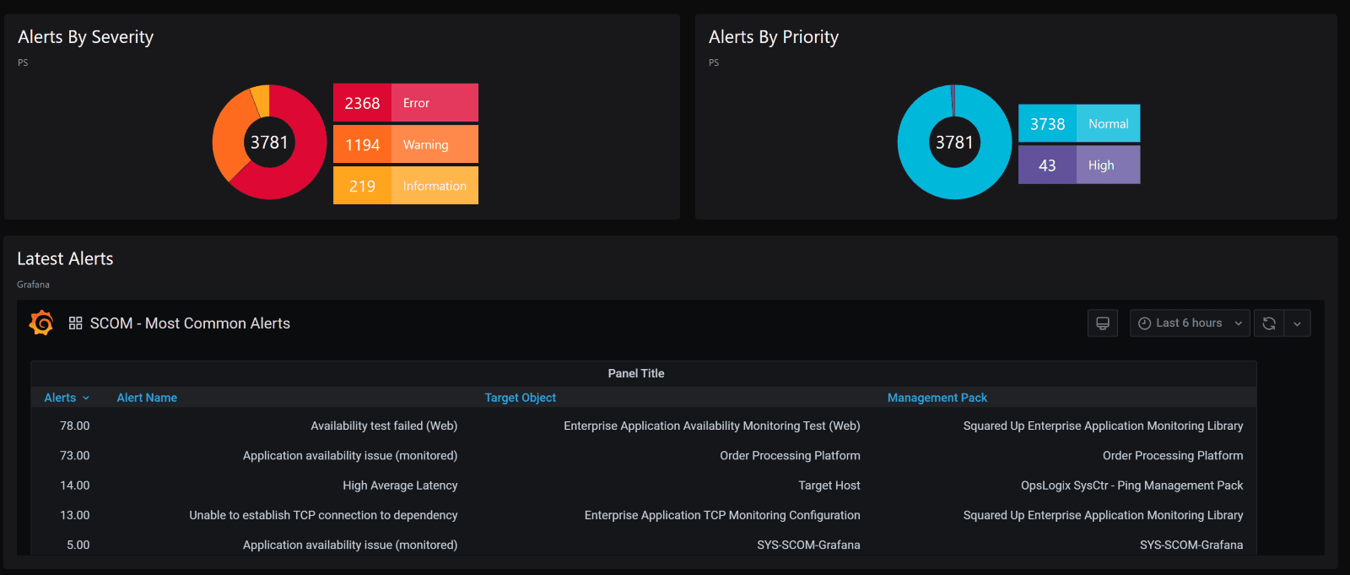The width and height of the screenshot is (1350, 575).
Task: Click the Alerts By Severity panel title
Action: 86,37
